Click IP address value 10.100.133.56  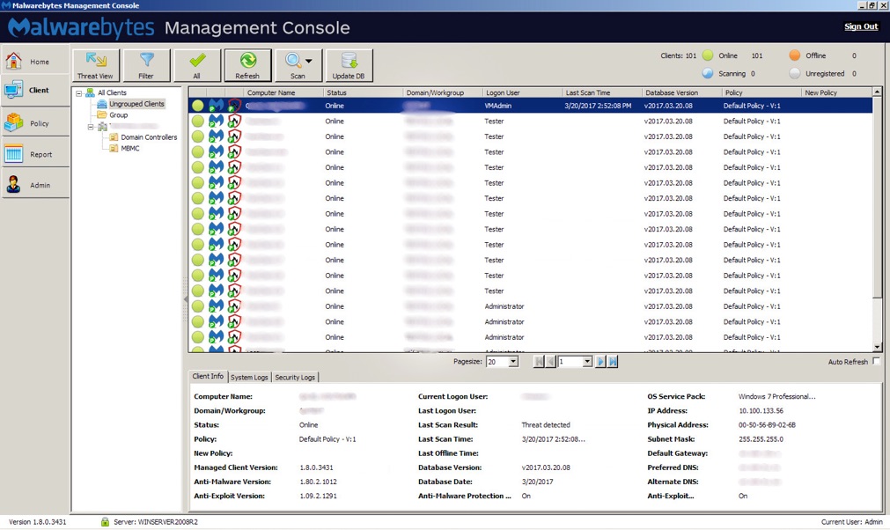[x=761, y=411]
